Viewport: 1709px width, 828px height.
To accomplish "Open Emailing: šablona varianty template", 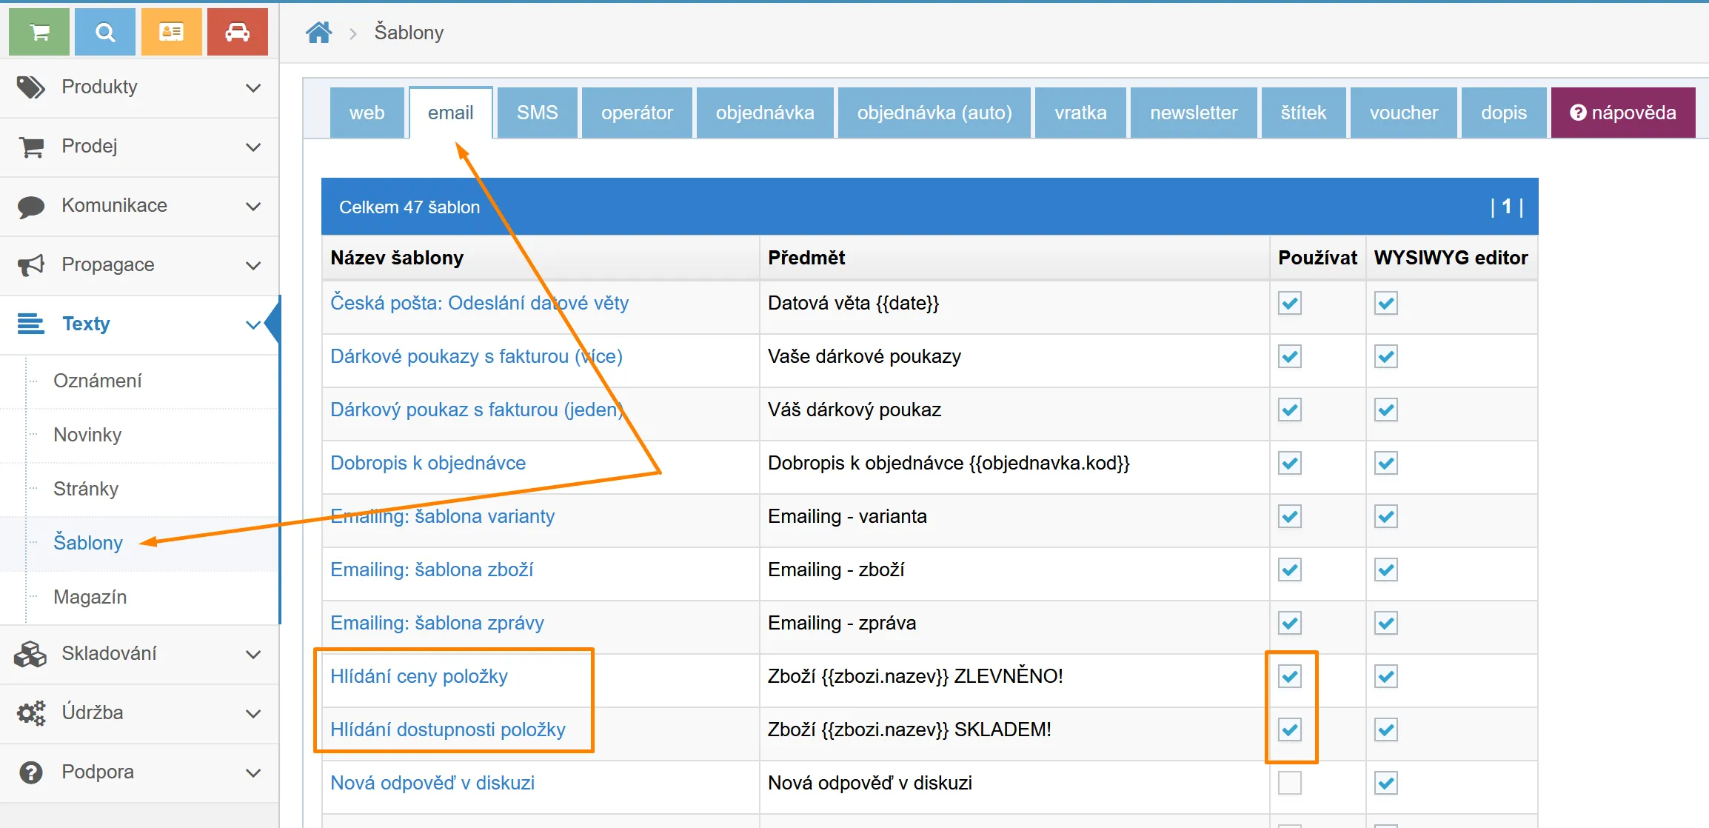I will 442,516.
